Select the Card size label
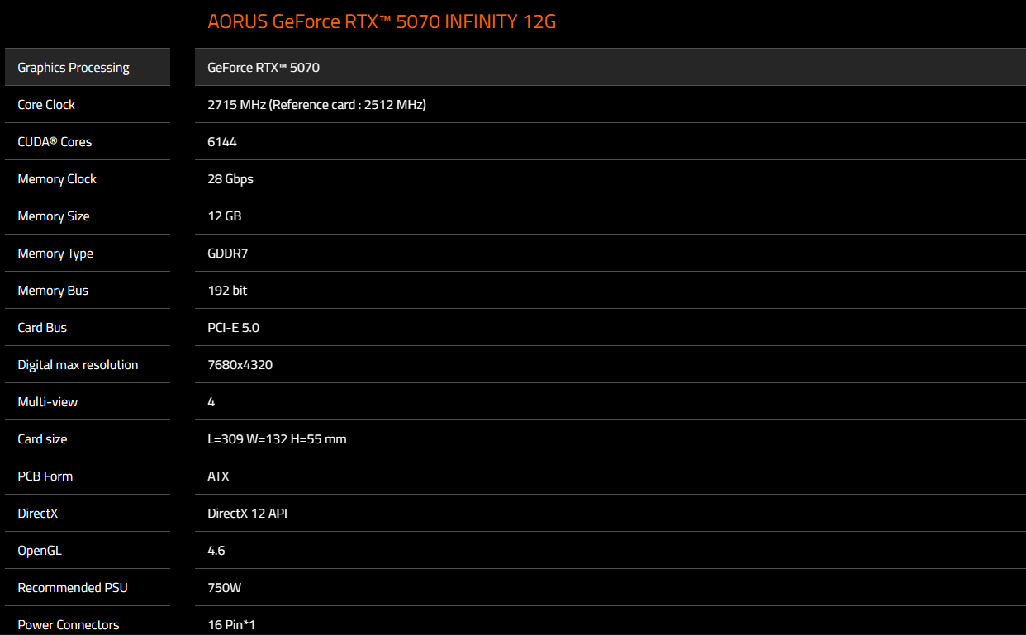The width and height of the screenshot is (1026, 635). pyautogui.click(x=42, y=439)
